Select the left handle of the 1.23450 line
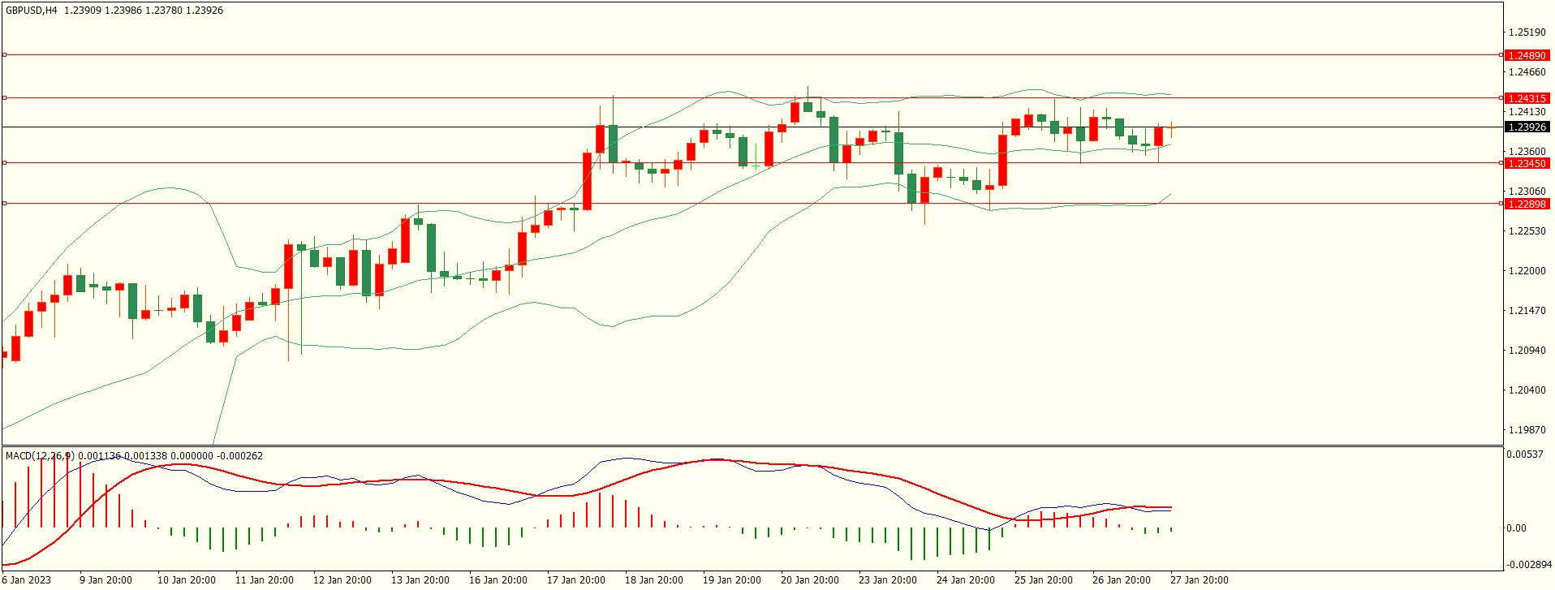 click(x=4, y=162)
